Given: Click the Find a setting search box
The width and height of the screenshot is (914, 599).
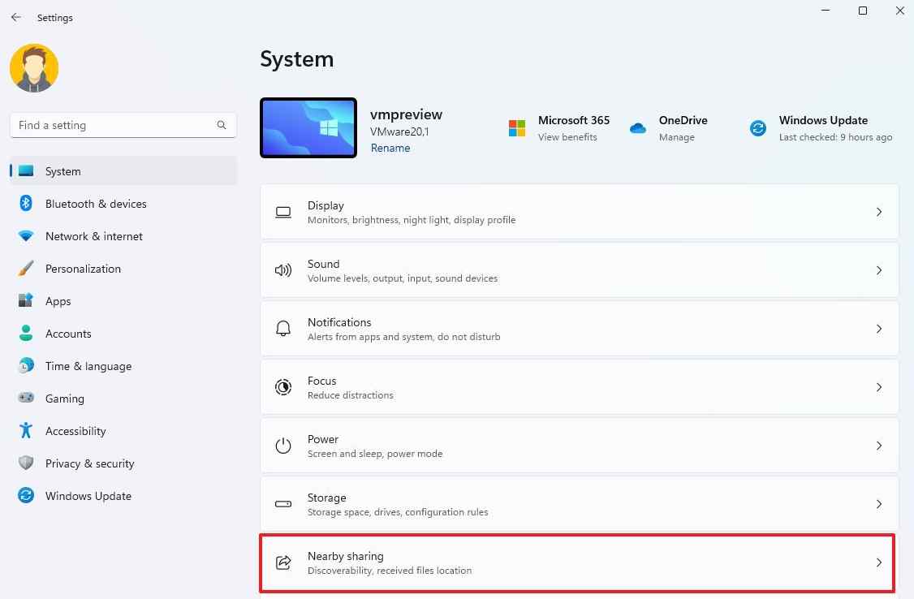Looking at the screenshot, I should pos(123,125).
